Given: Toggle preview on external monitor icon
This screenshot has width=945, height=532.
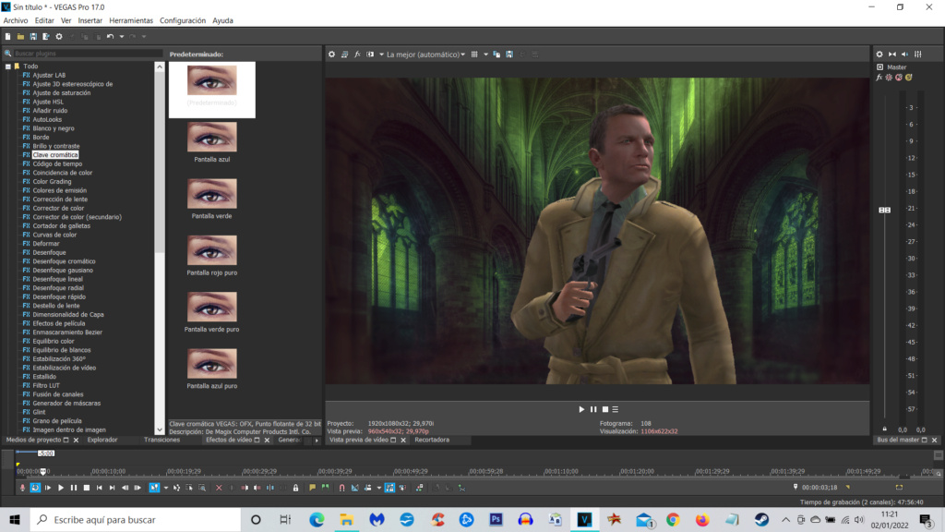Looking at the screenshot, I should pyautogui.click(x=344, y=54).
